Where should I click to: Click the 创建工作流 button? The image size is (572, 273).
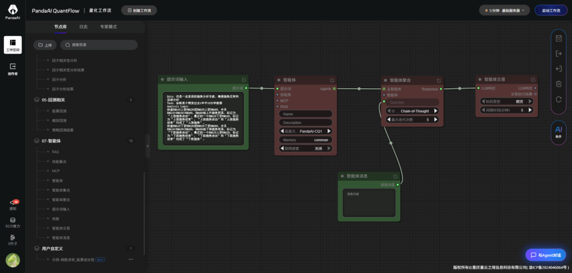[139, 10]
